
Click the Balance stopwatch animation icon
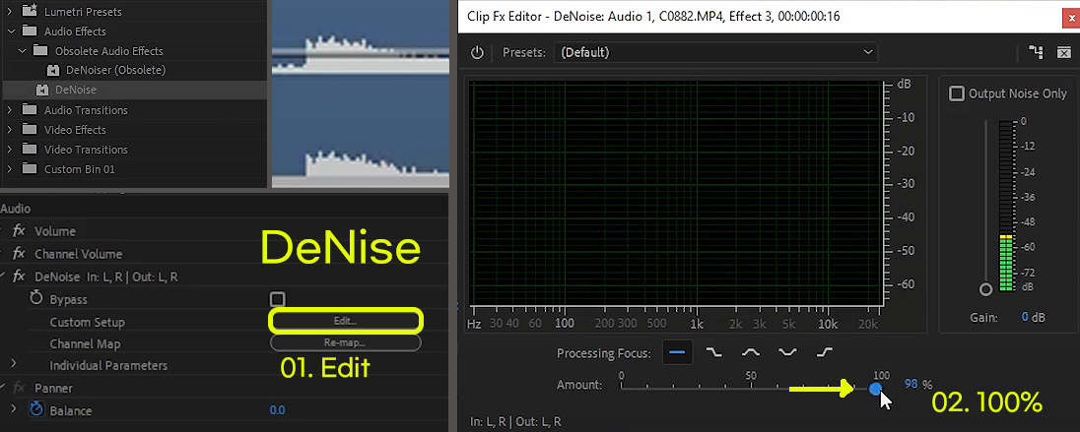point(36,409)
